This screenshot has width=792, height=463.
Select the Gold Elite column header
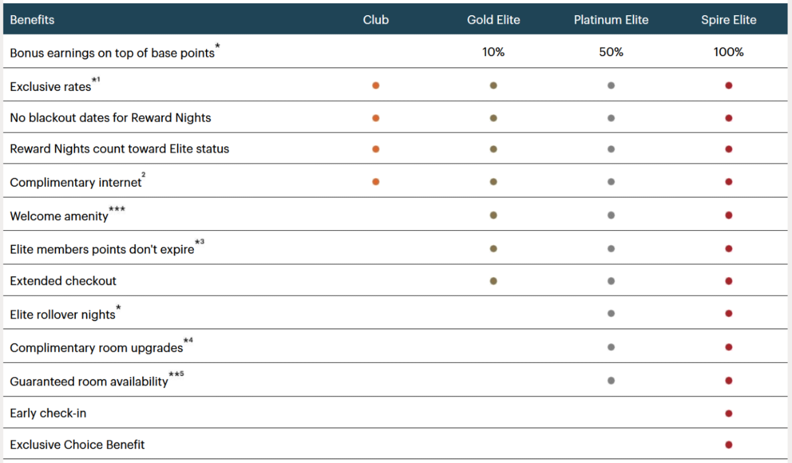[x=494, y=20]
